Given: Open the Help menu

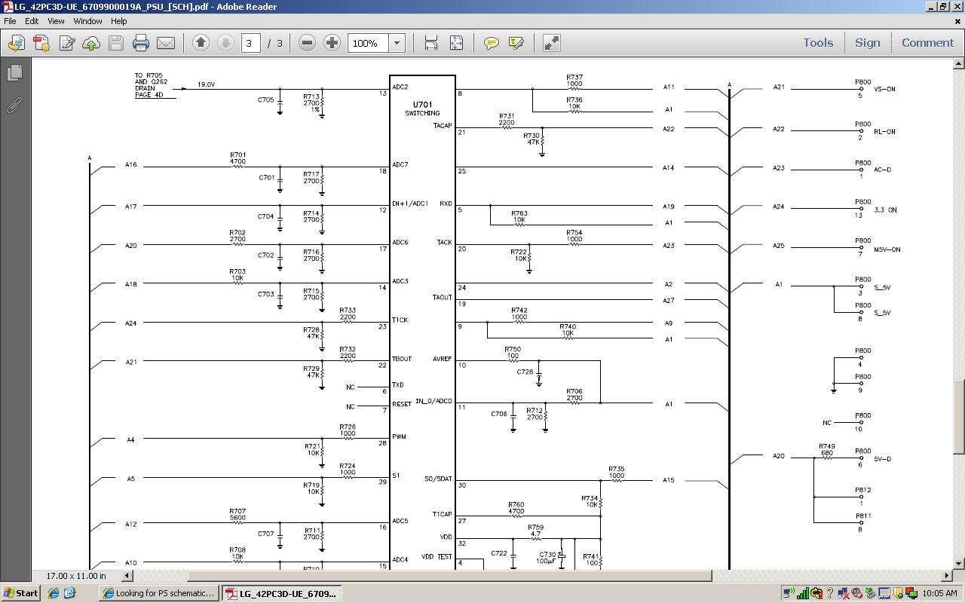Looking at the screenshot, I should tap(119, 21).
